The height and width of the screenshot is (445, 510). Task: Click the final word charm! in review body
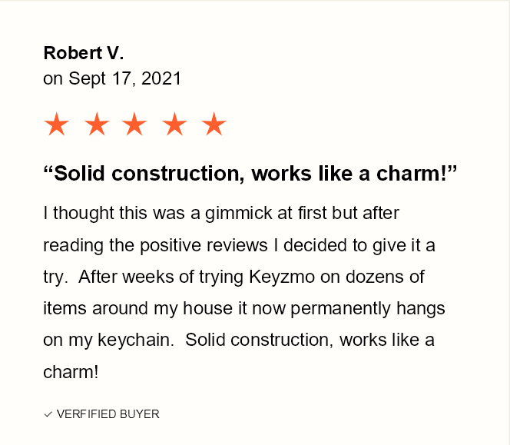(71, 372)
